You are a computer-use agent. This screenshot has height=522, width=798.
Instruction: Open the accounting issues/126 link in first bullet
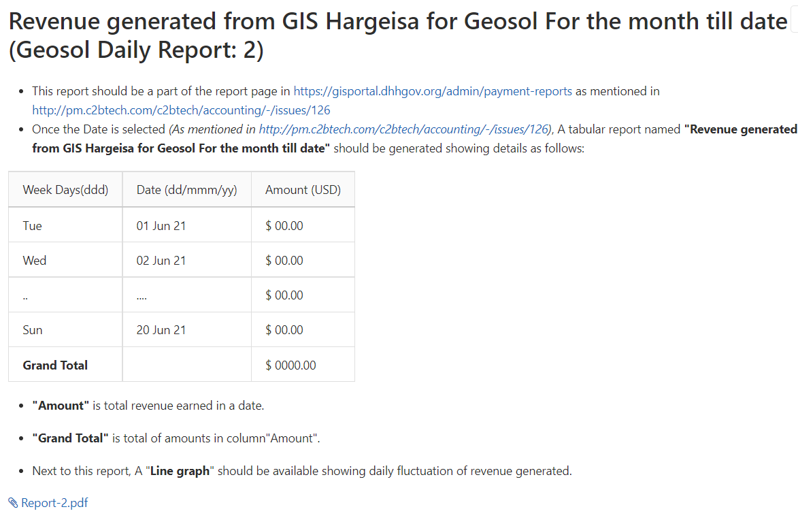(181, 110)
